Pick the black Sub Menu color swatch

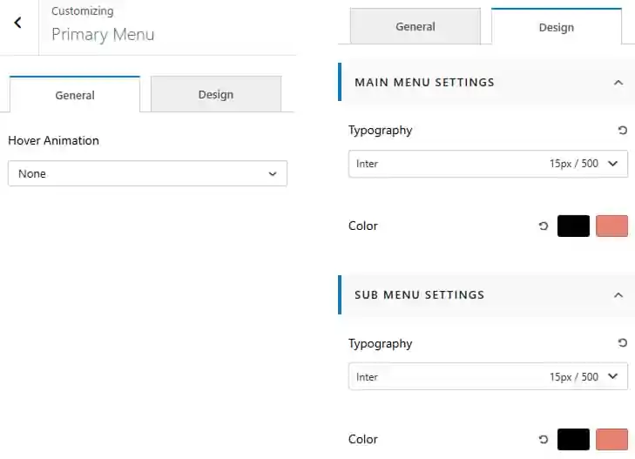pyautogui.click(x=573, y=439)
